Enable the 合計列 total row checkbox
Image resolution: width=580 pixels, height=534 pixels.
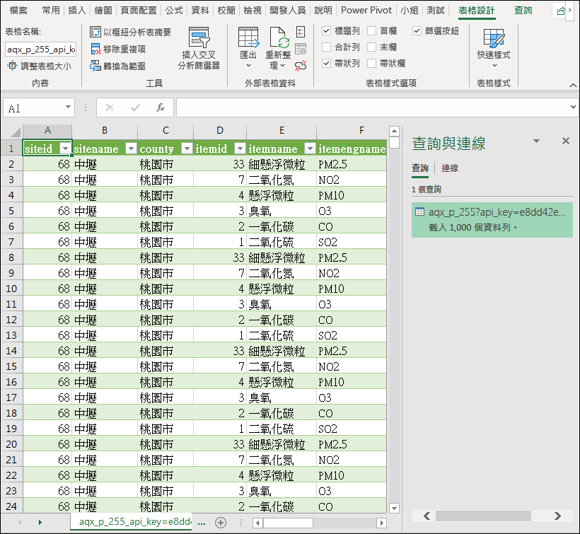click(x=326, y=47)
